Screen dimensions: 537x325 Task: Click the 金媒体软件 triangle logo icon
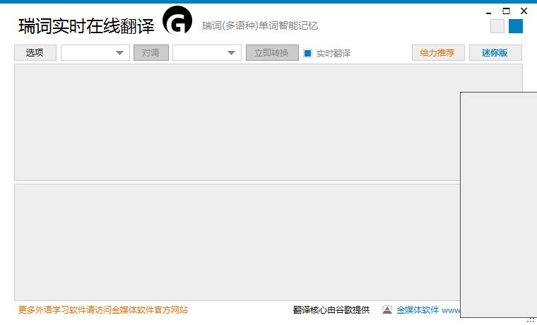pos(386,309)
